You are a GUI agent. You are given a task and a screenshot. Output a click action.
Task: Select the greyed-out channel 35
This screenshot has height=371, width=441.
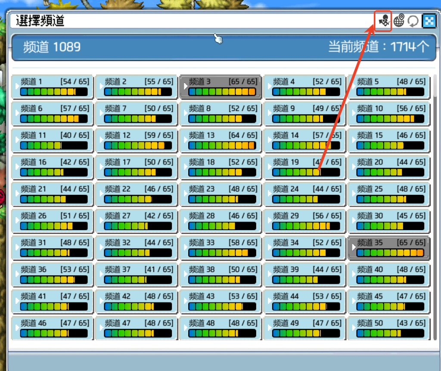pyautogui.click(x=389, y=248)
